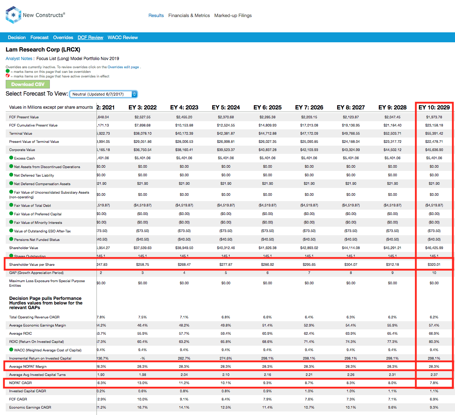Click the Average Economic Earnings Margin label
This screenshot has width=455, height=415.
(37, 325)
